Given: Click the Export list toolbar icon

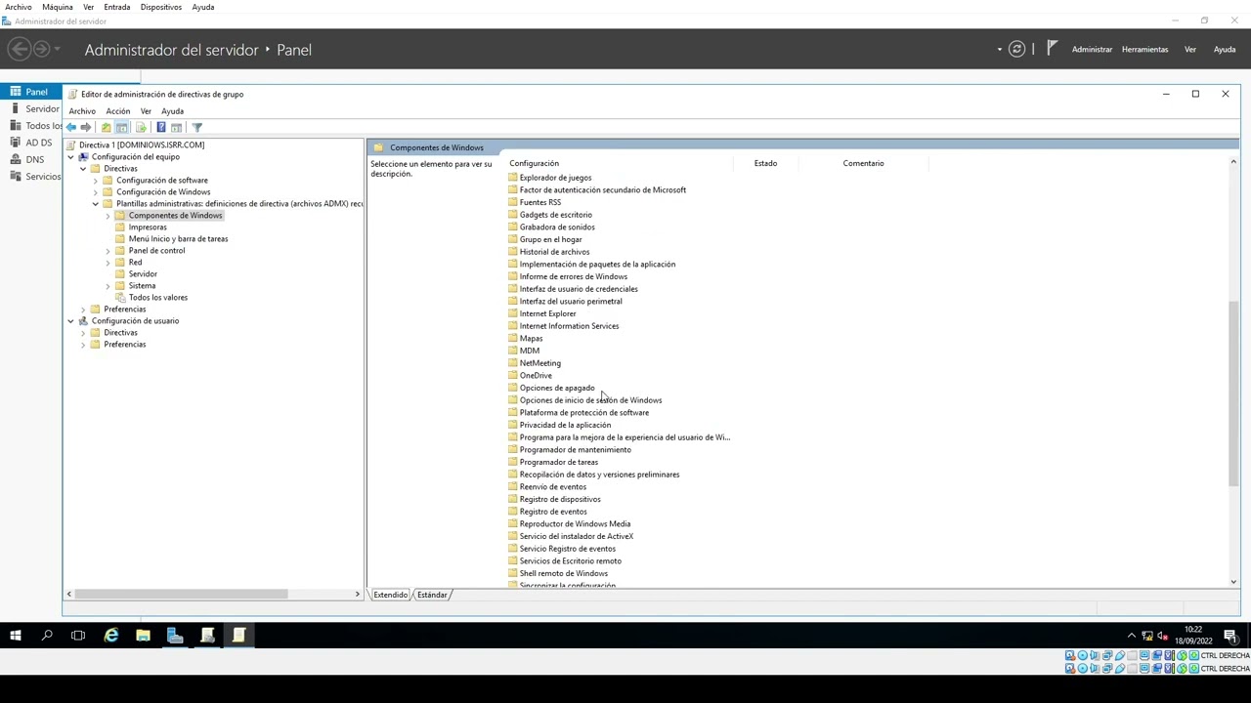Looking at the screenshot, I should point(141,127).
